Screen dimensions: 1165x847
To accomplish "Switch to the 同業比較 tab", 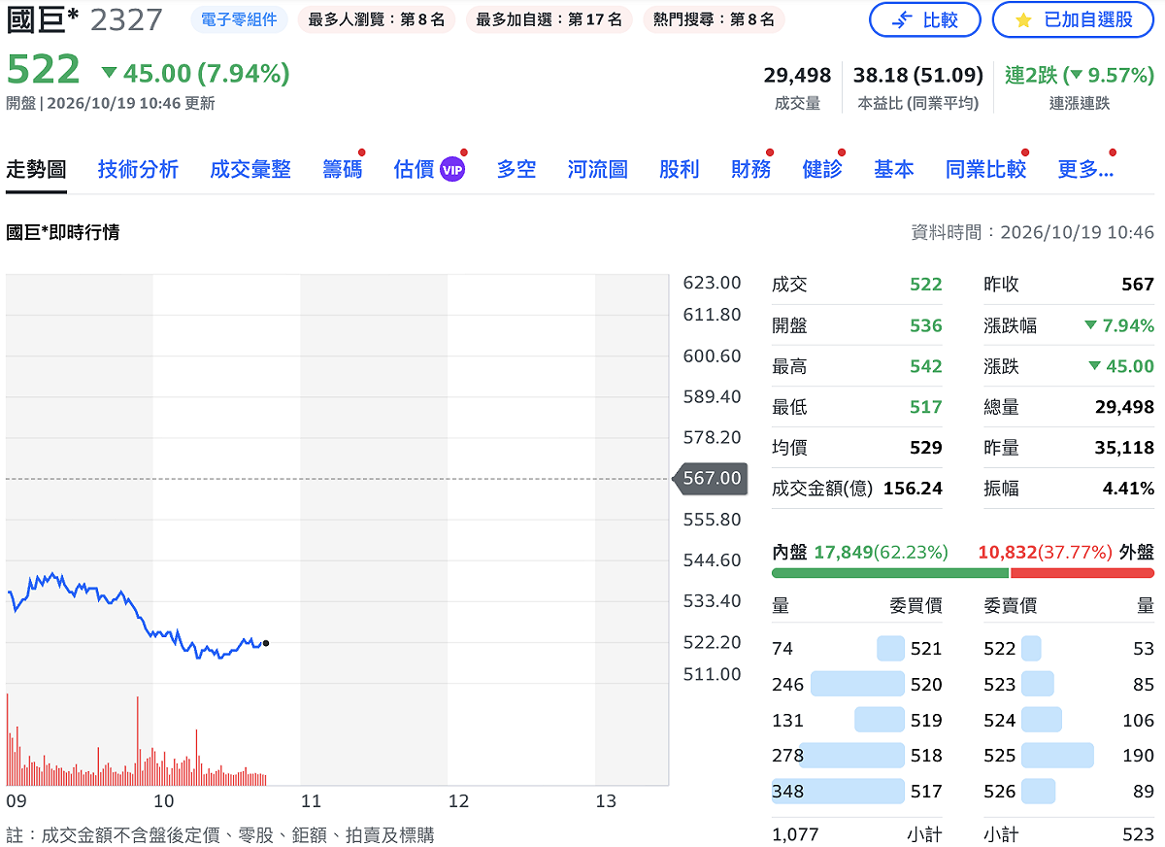I will coord(985,169).
